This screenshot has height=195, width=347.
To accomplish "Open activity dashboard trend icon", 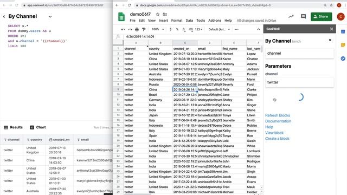I will [291, 16].
